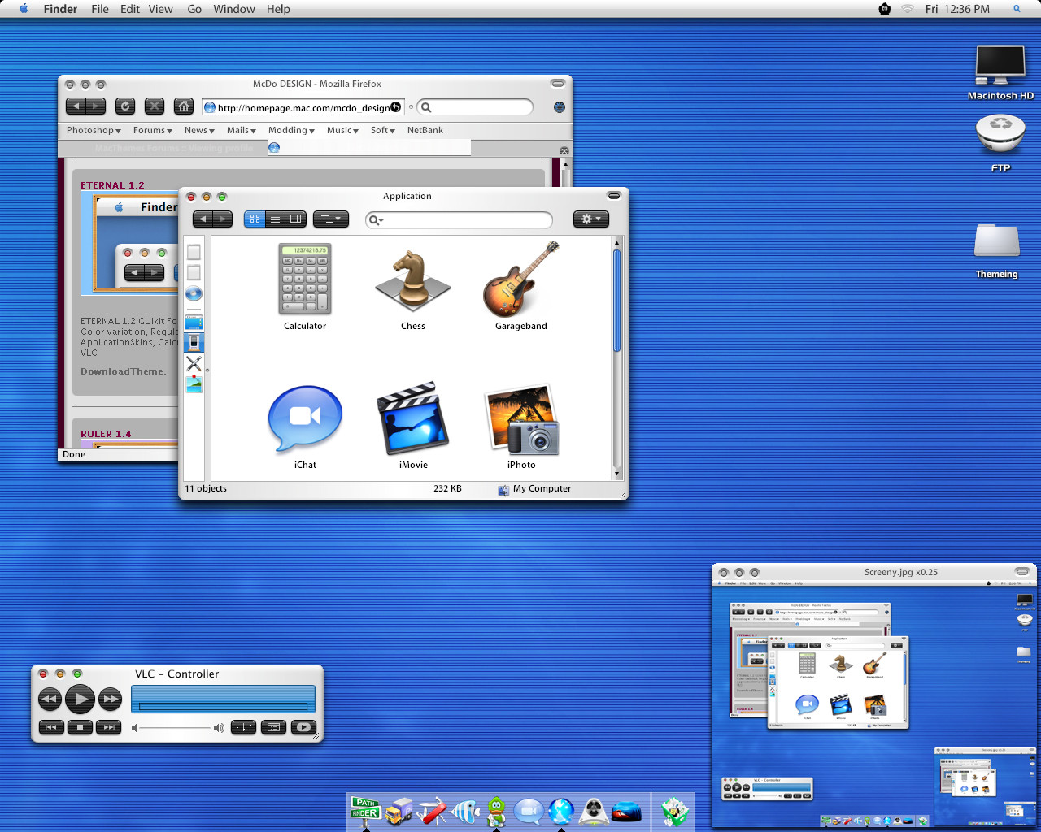Open the Chess application icon
The image size is (1041, 832).
click(413, 280)
